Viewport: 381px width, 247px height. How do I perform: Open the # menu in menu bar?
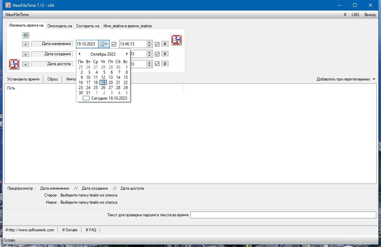pos(345,15)
